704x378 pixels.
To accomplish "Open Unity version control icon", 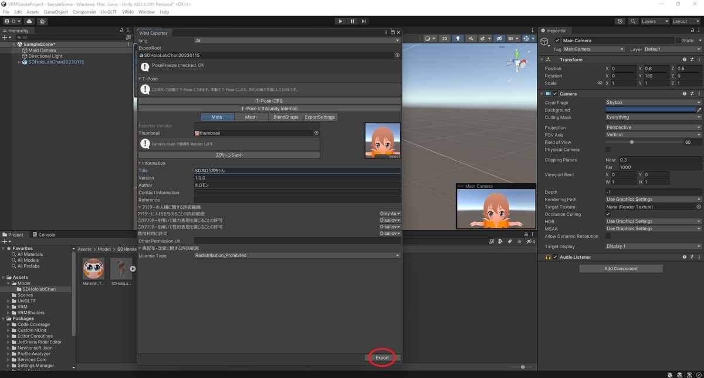I will [x=42, y=21].
